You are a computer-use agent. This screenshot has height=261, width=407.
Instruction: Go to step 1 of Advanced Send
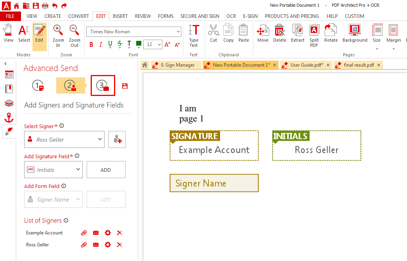coord(38,86)
